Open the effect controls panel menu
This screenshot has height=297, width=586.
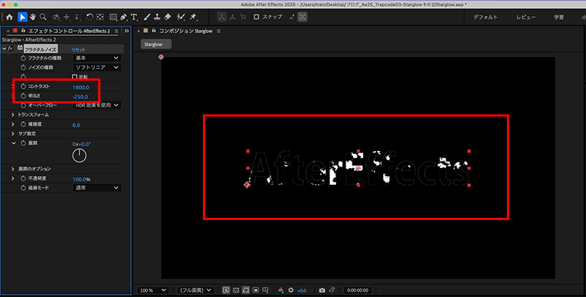pos(116,31)
